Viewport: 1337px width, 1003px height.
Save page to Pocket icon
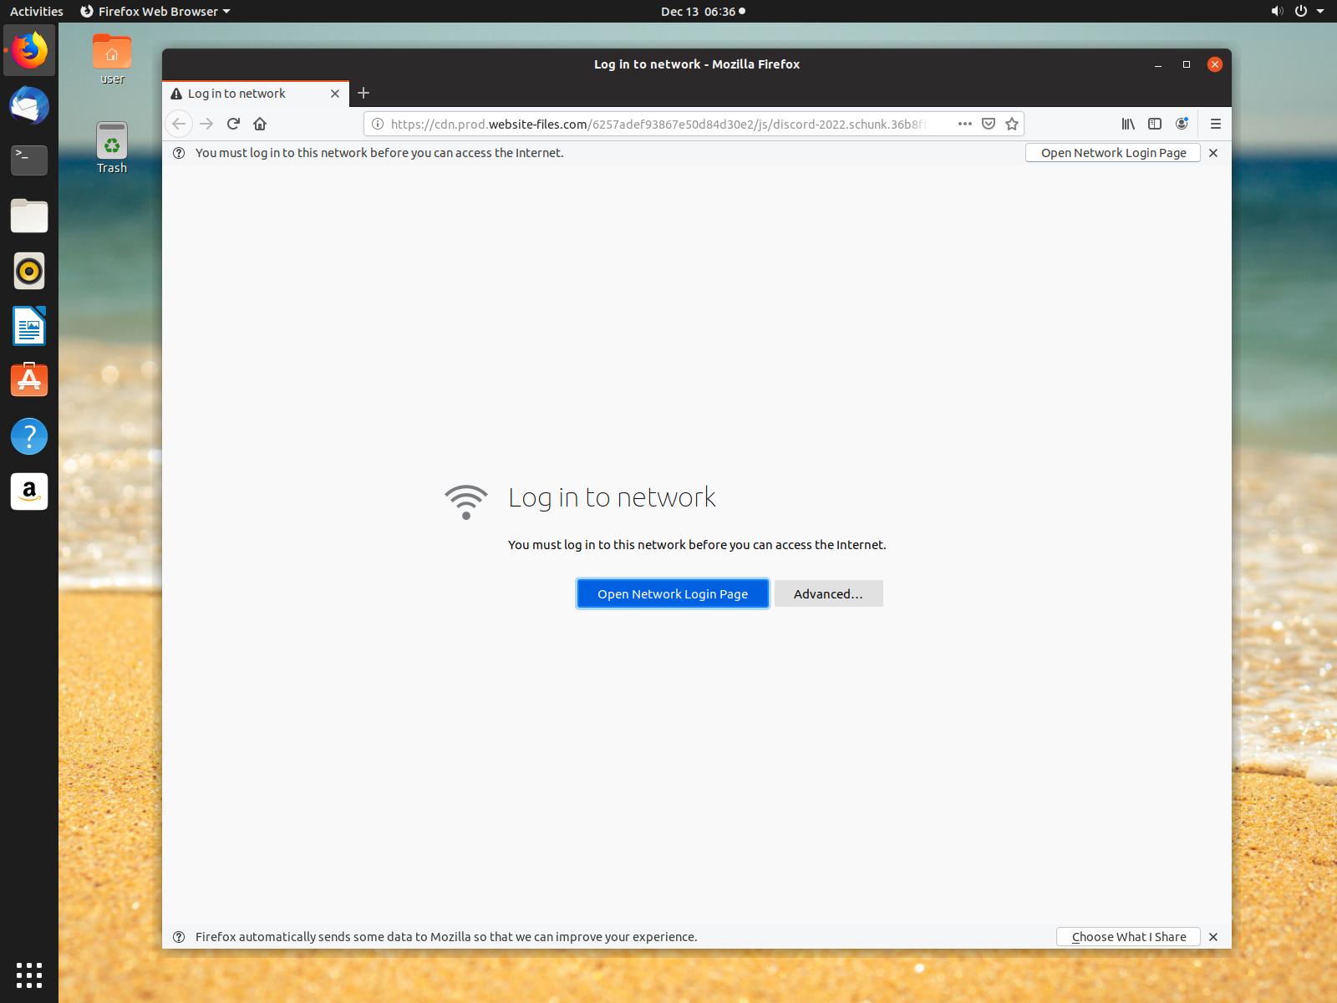click(988, 124)
